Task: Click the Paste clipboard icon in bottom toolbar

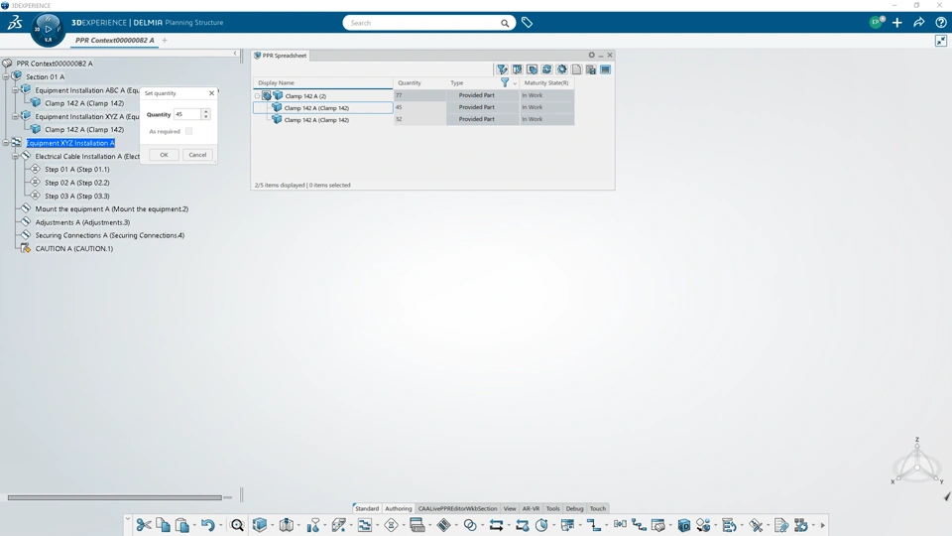Action: pyautogui.click(x=181, y=525)
